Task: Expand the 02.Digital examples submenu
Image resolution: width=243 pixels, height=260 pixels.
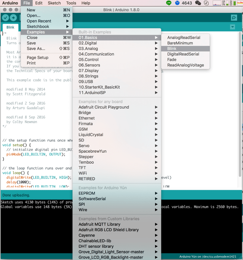Action: tap(117, 43)
